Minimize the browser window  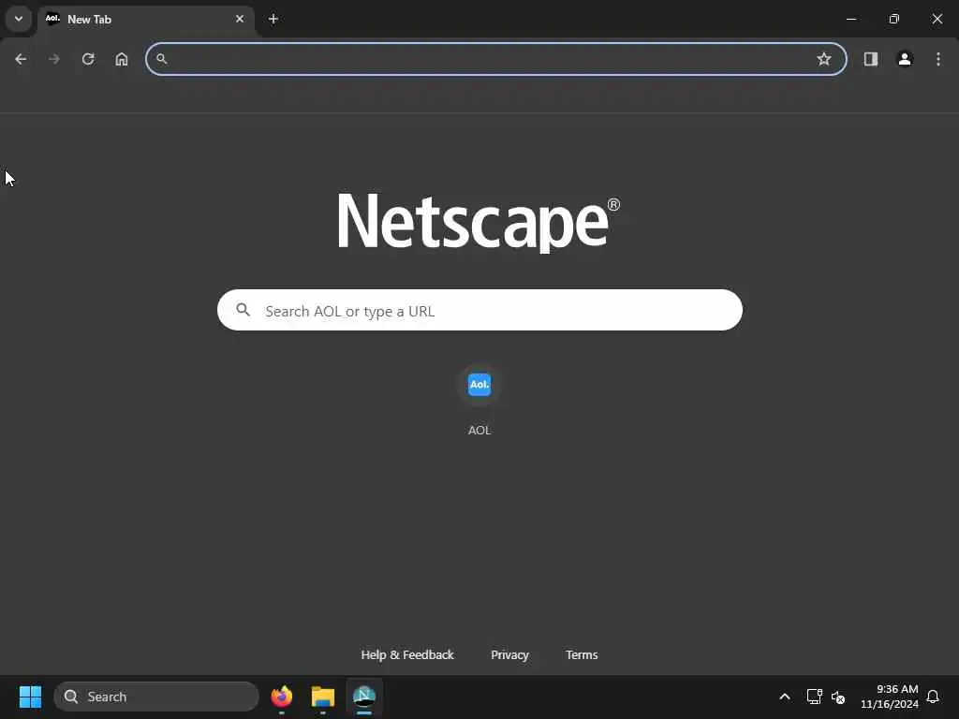click(x=851, y=19)
